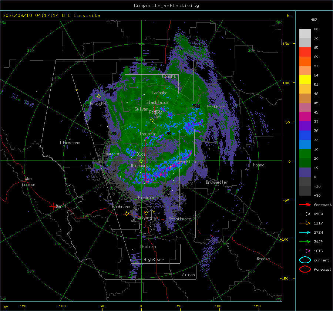Select the orange swatch between 60 and 57 dBZ
This screenshot has width=333, height=311.
point(305,61)
